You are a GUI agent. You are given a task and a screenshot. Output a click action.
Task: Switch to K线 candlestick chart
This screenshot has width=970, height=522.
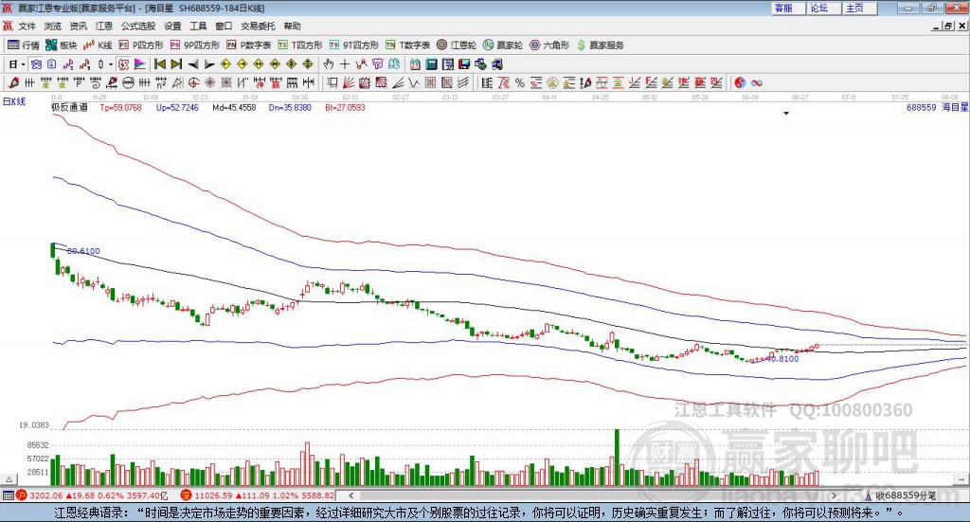pyautogui.click(x=99, y=45)
